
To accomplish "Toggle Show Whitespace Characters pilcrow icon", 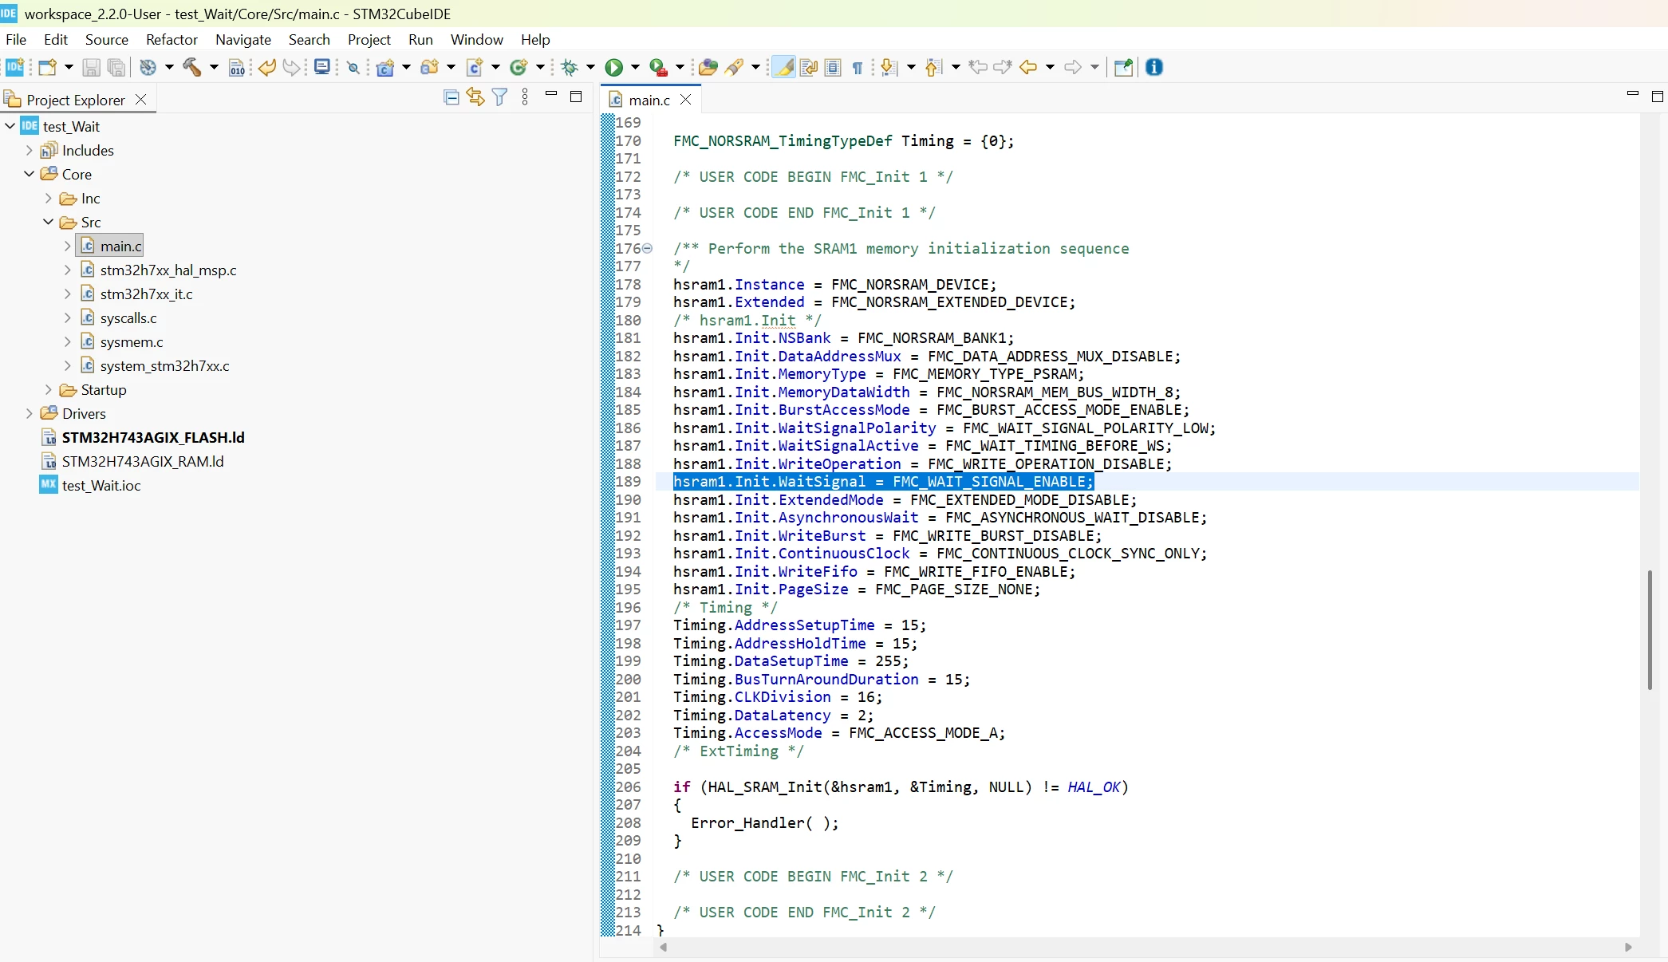I will (858, 68).
